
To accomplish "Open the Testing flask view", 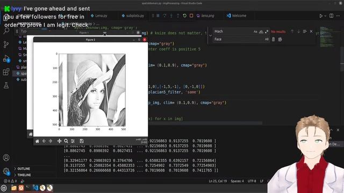I will 6,85.
